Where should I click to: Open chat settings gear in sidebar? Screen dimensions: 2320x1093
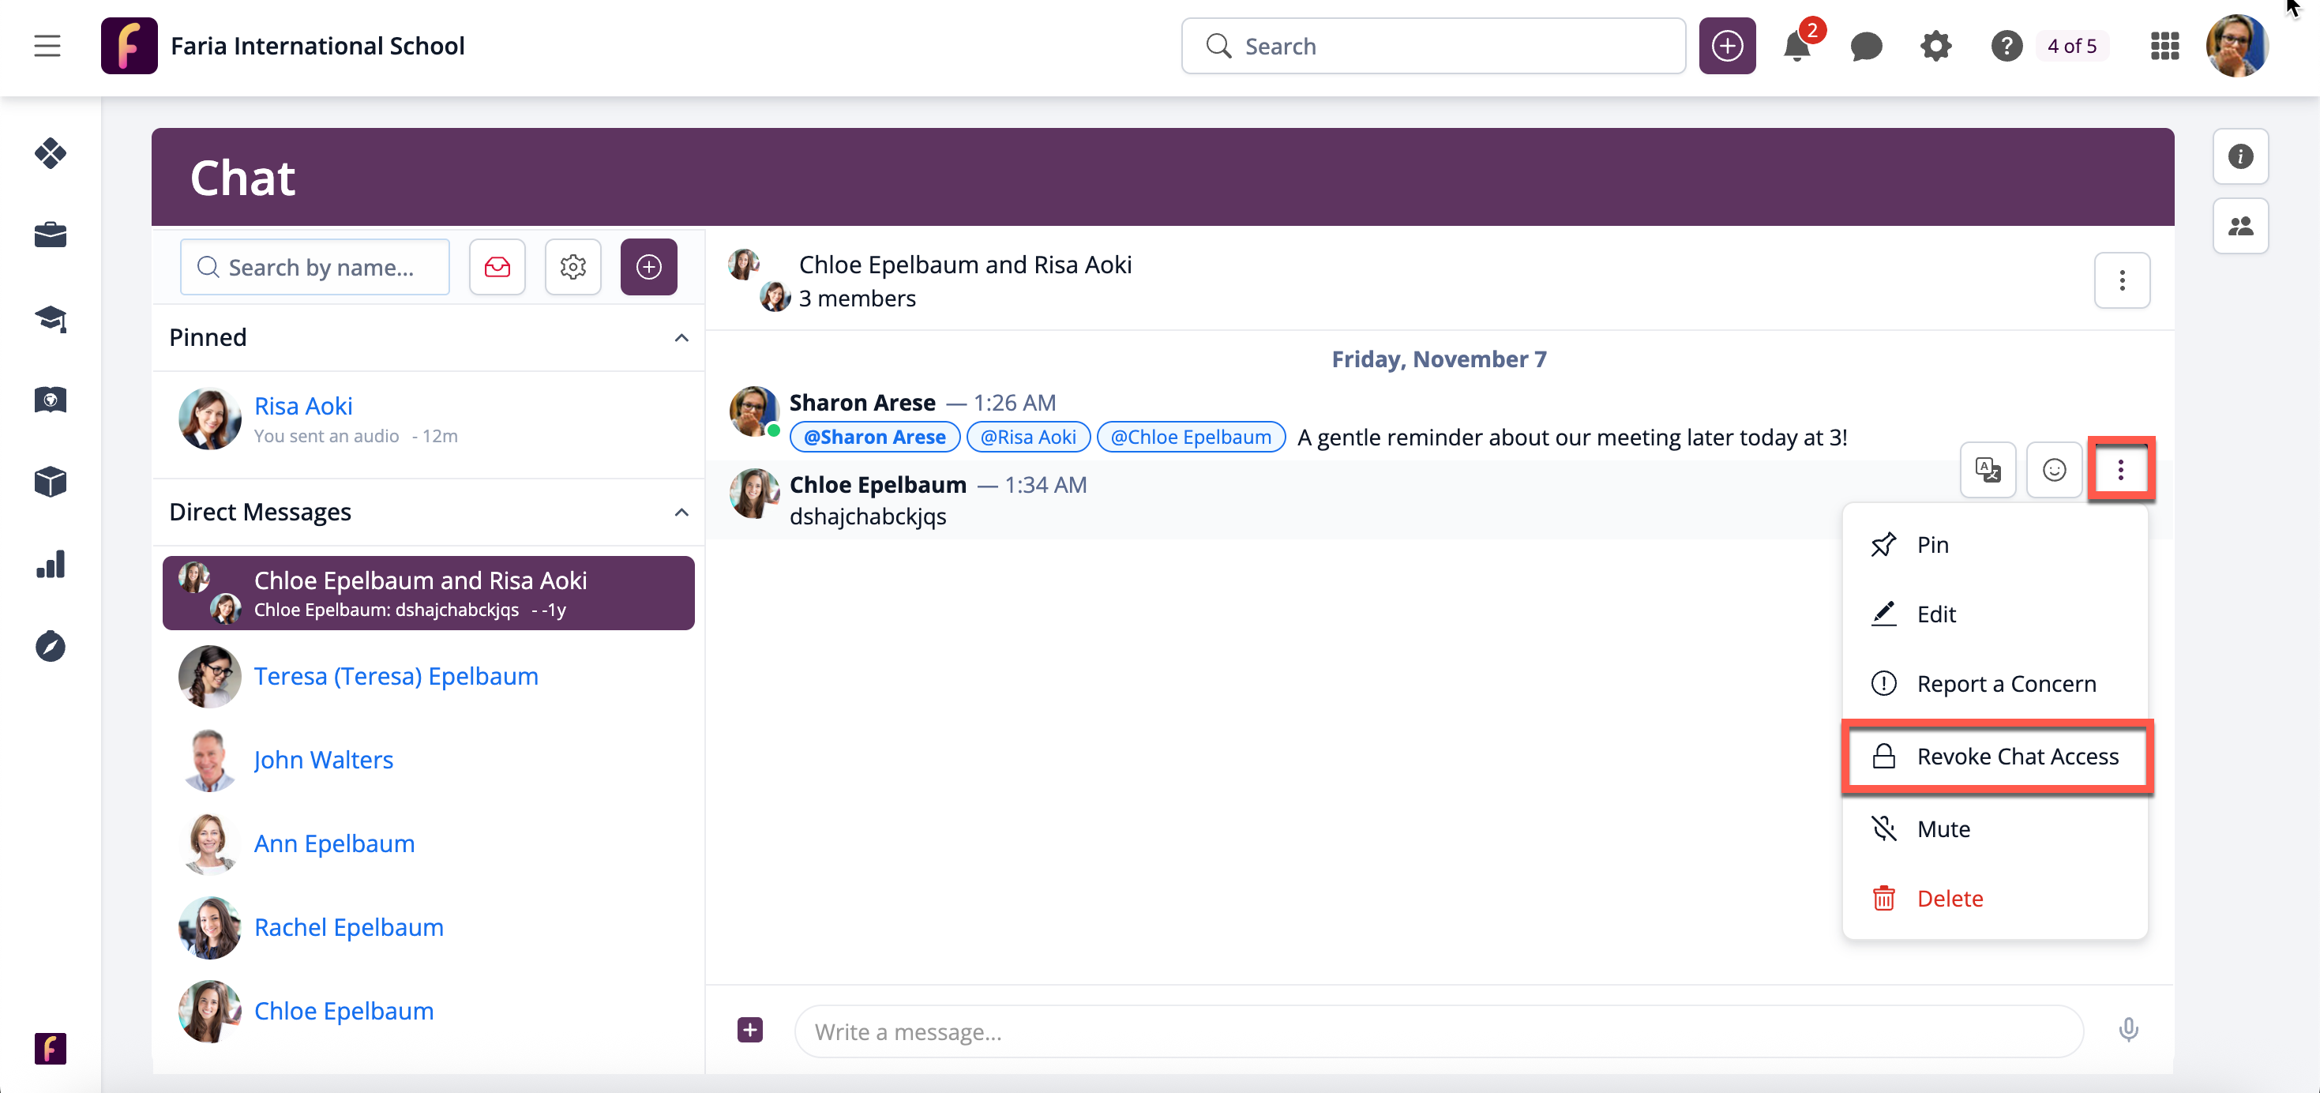click(572, 267)
